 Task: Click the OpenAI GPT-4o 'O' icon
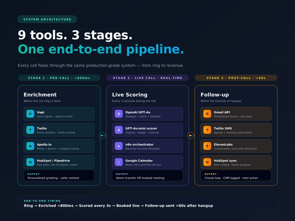pos(119,114)
